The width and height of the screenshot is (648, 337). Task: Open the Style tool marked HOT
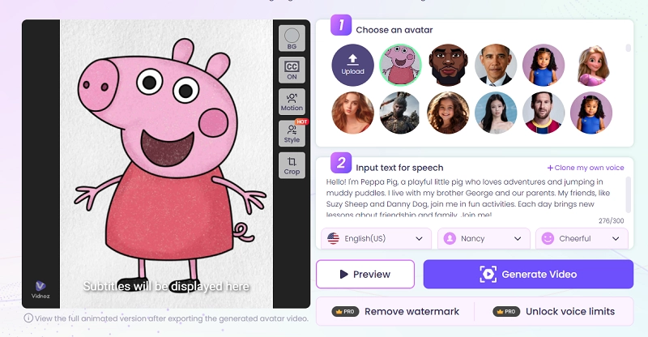[292, 134]
